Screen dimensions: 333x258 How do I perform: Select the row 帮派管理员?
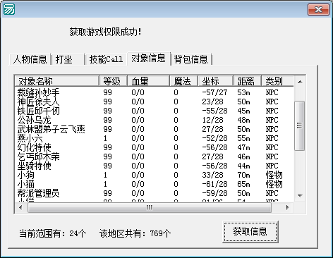point(155,193)
